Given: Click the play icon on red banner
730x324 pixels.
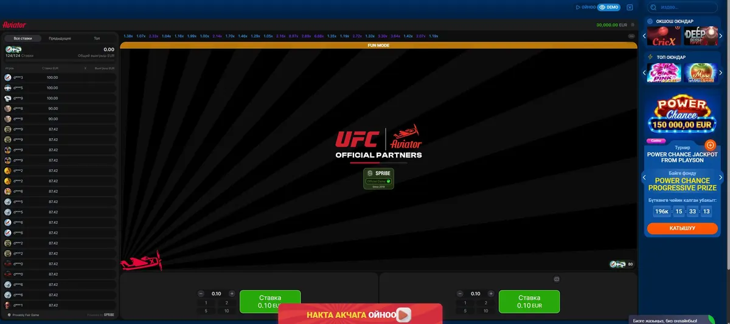Looking at the screenshot, I should coord(403,315).
